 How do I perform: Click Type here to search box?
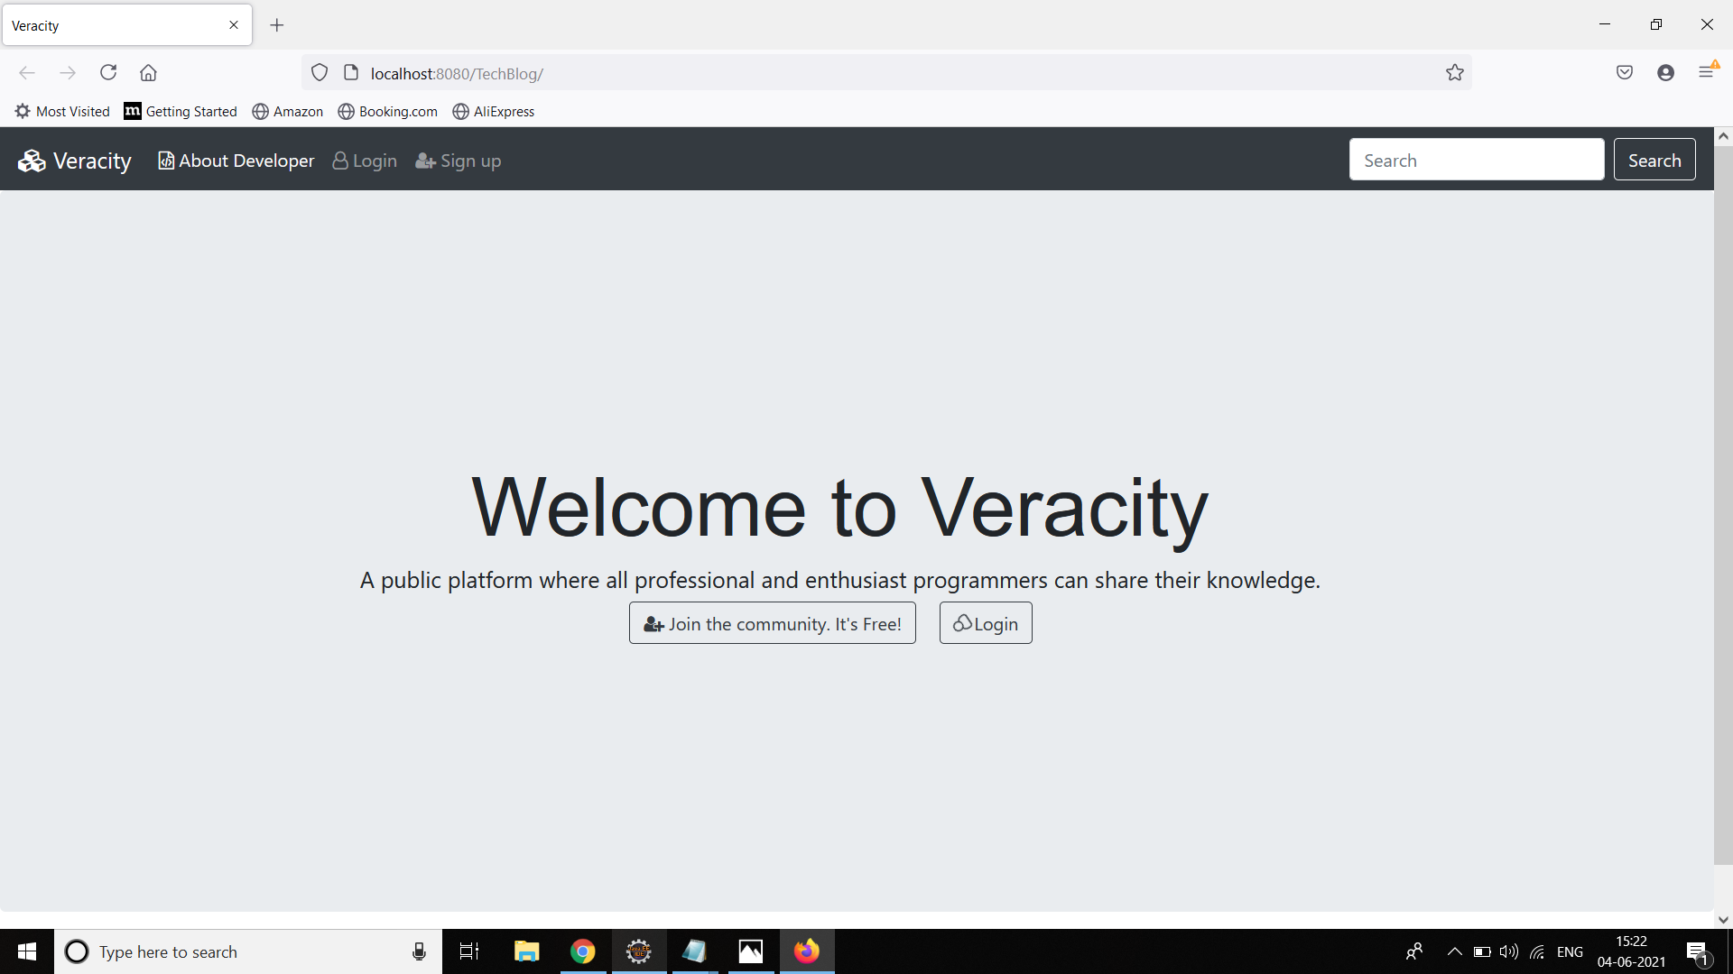(248, 951)
